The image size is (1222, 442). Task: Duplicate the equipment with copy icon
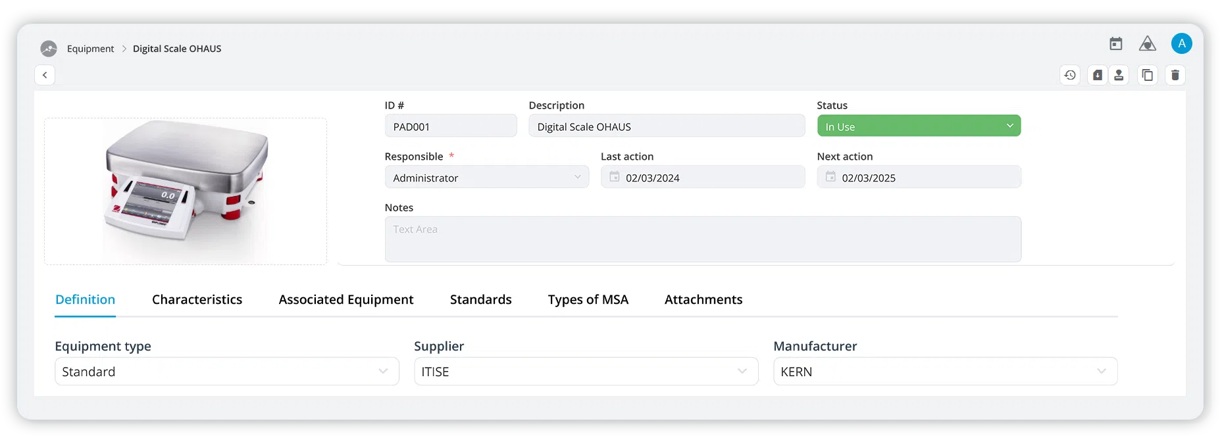pyautogui.click(x=1147, y=75)
